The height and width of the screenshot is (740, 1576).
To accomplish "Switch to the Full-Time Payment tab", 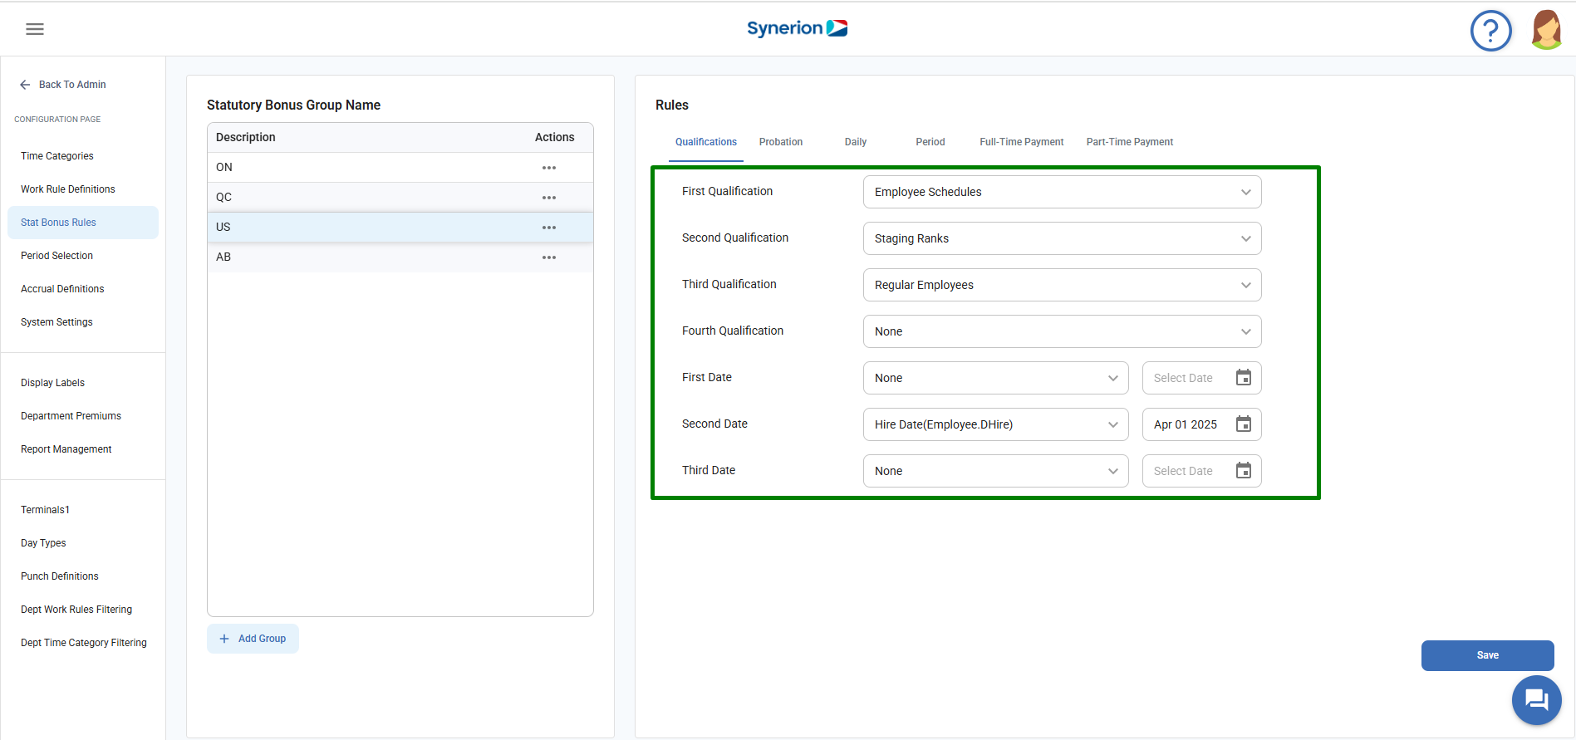I will click(x=1022, y=142).
